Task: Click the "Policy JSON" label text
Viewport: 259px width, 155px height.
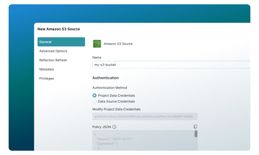Action: click(x=102, y=127)
